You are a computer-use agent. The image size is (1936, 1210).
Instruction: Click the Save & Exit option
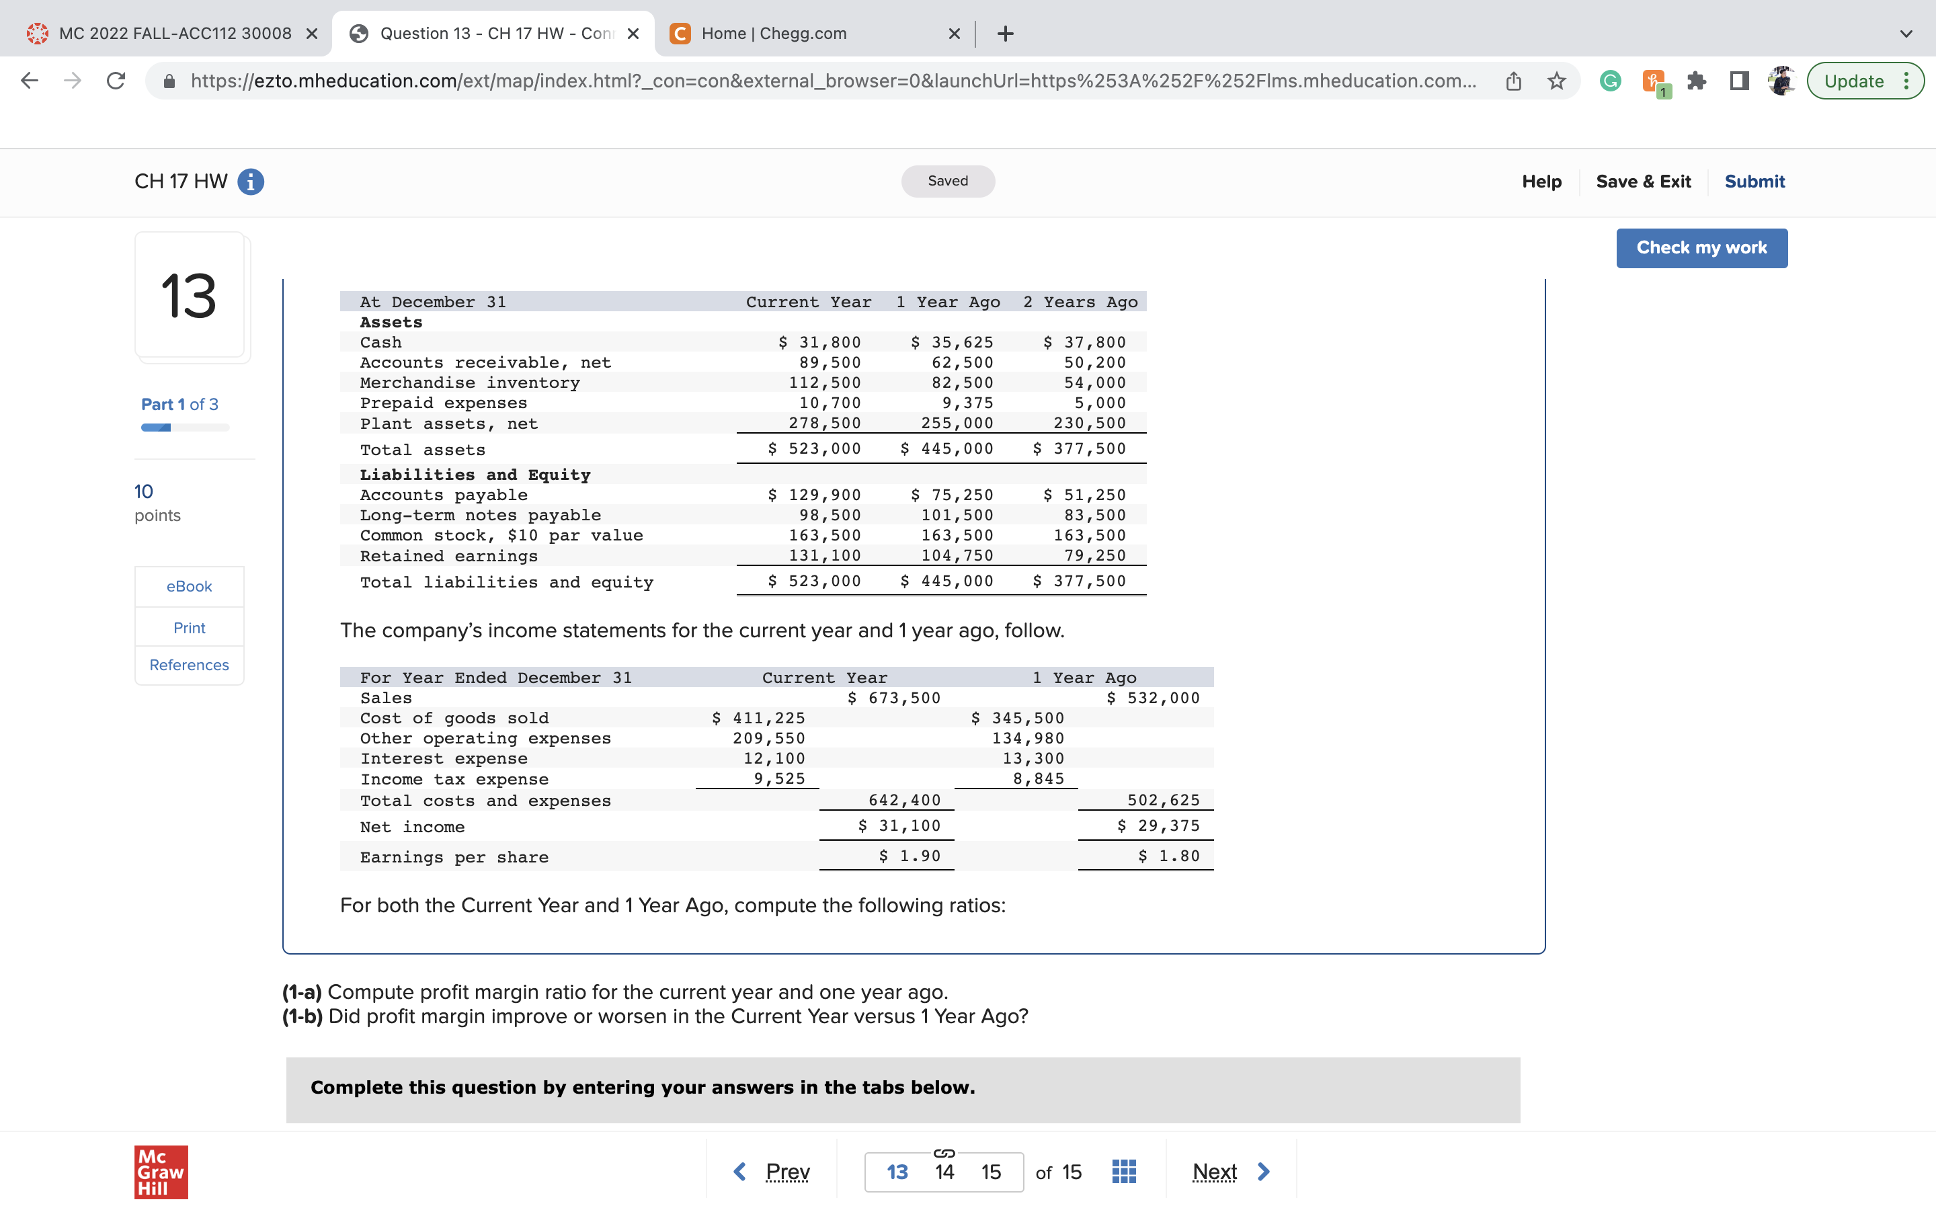(x=1643, y=181)
